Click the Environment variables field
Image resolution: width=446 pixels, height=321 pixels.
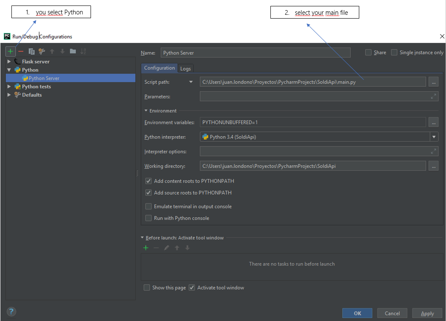(x=313, y=122)
